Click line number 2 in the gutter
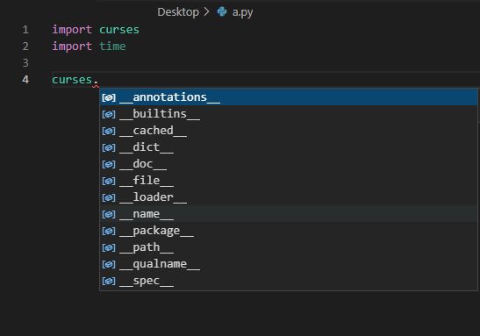The width and height of the screenshot is (480, 336). (25, 46)
